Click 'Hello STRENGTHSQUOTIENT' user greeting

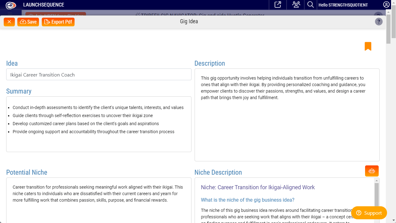[343, 5]
